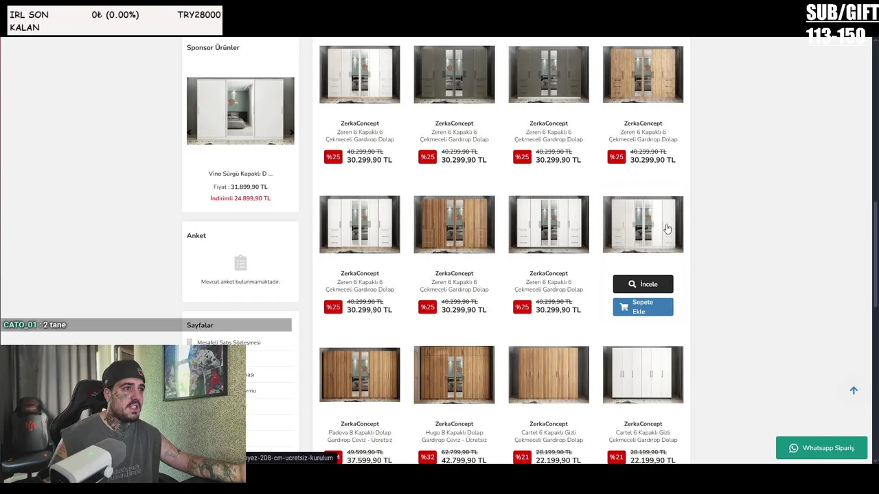Image resolution: width=879 pixels, height=494 pixels.
Task: Open the white Cartel 6 Kapaklı wardrobe image
Action: tap(643, 375)
